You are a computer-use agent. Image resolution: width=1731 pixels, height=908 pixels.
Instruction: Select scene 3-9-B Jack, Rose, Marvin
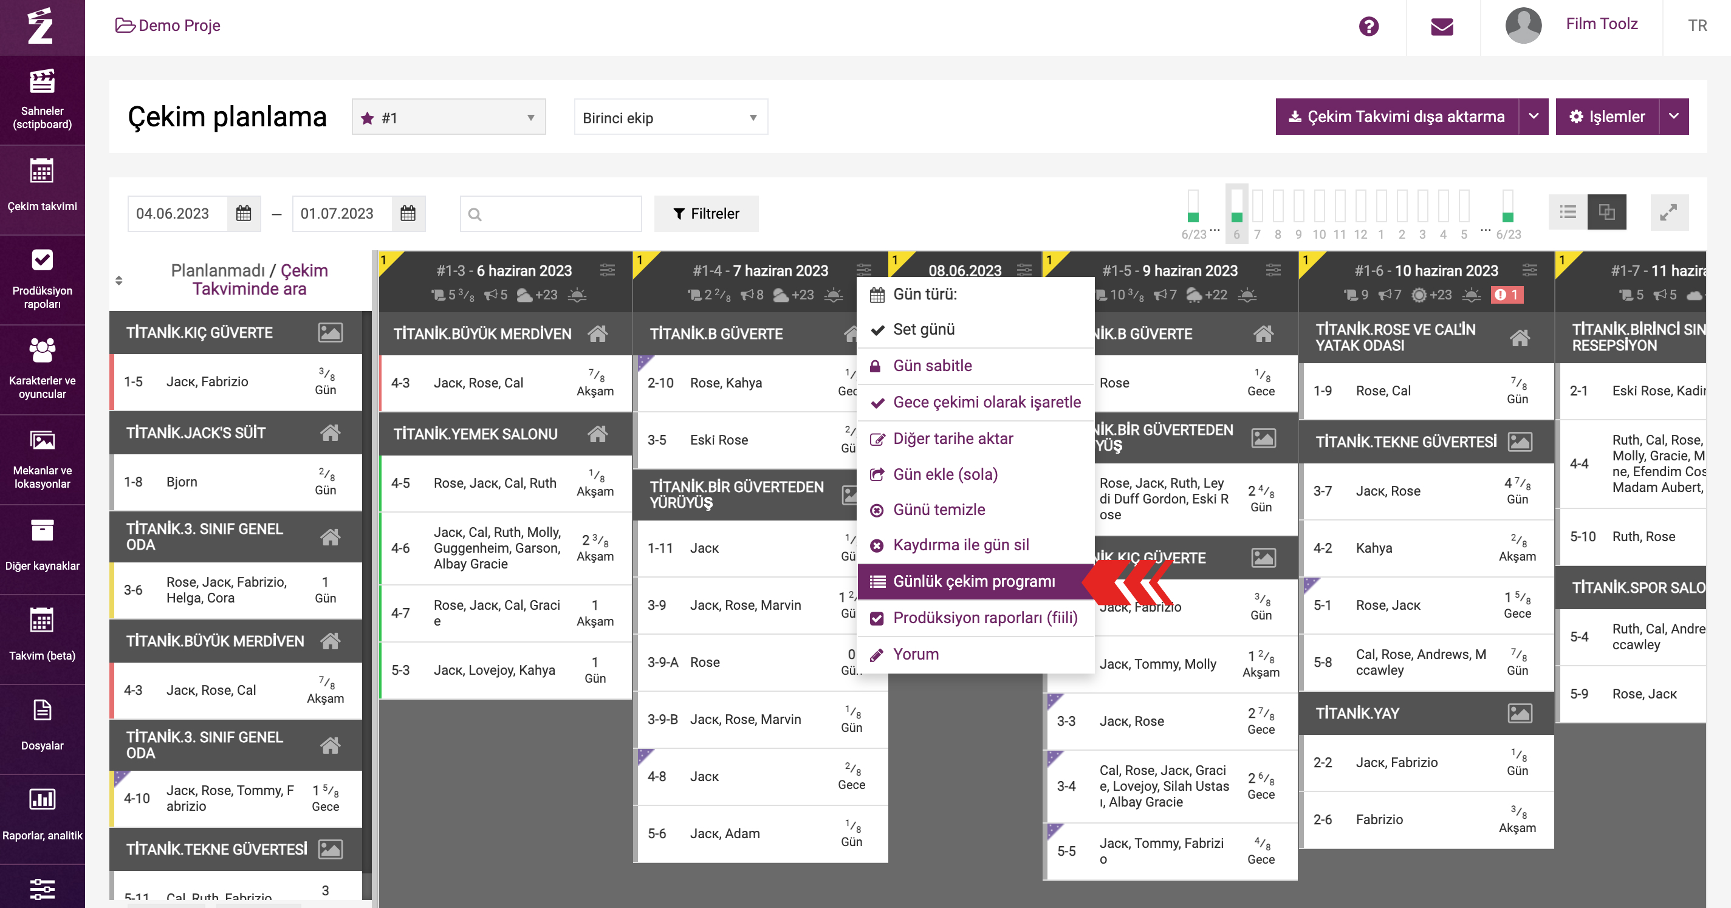point(761,719)
